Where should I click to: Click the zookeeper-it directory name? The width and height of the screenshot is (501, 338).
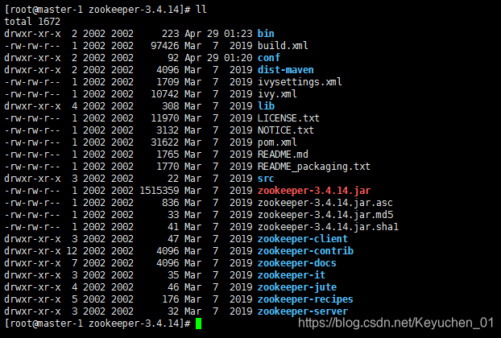[x=292, y=275]
